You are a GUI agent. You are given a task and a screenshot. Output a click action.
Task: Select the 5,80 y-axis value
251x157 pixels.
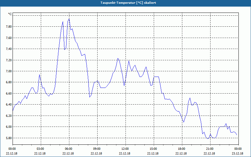tap(9, 138)
